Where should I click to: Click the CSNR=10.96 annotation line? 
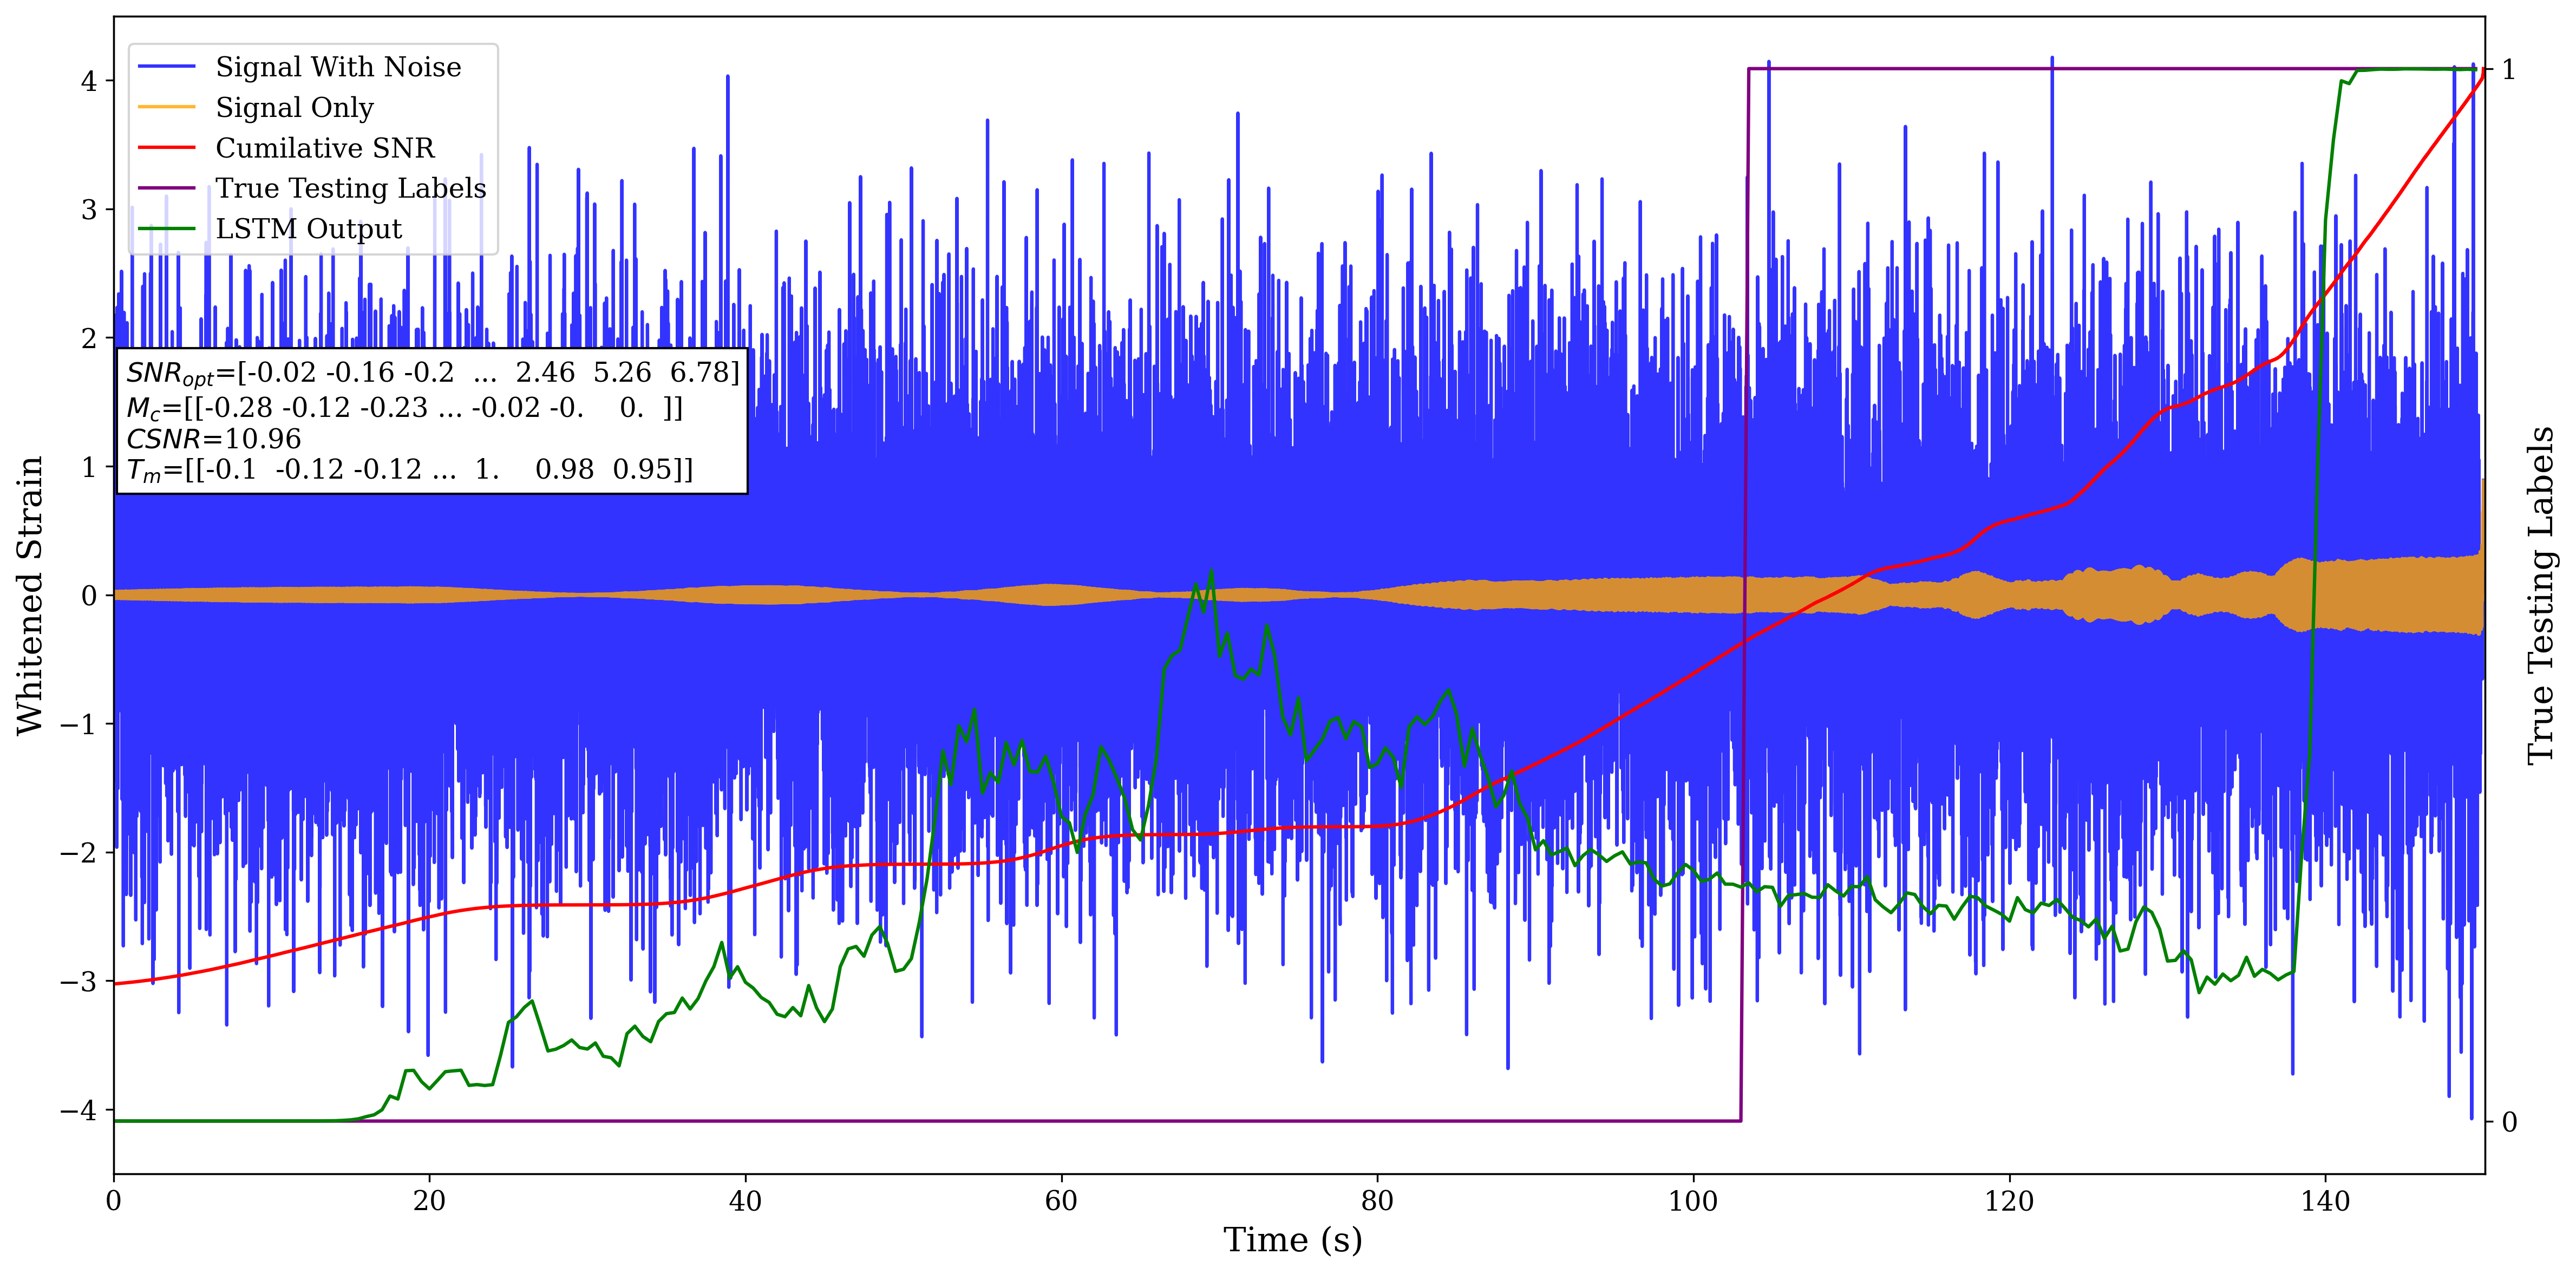pyautogui.click(x=213, y=439)
